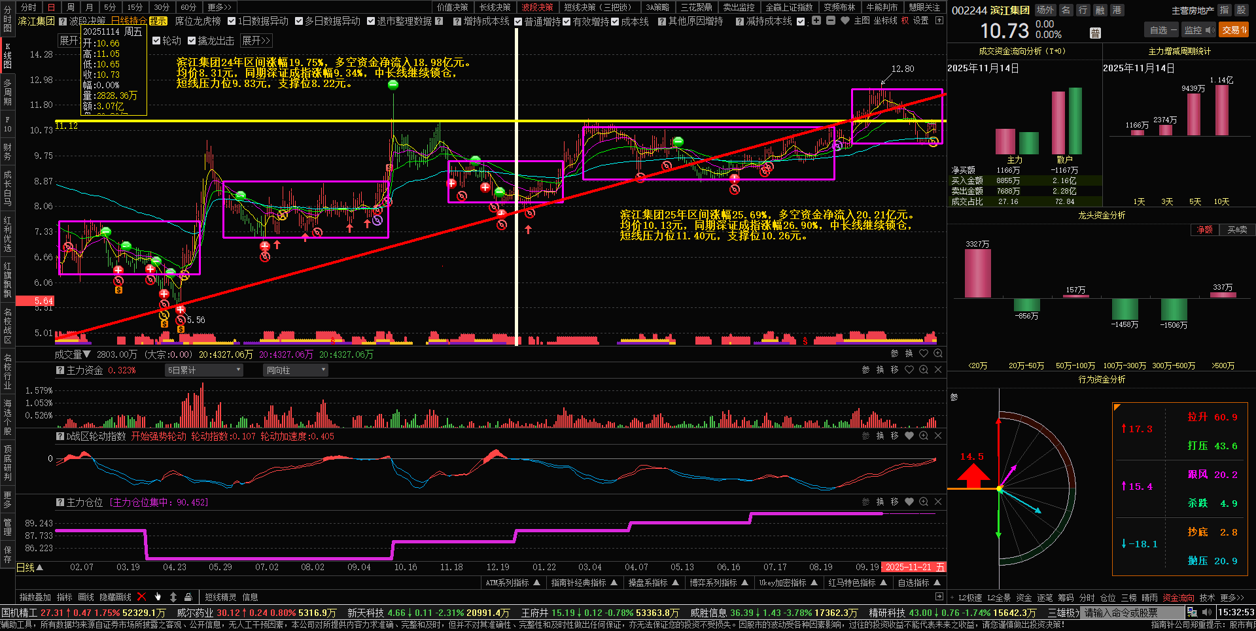
Task: Expand 更多>> period options
Action: tap(220, 7)
